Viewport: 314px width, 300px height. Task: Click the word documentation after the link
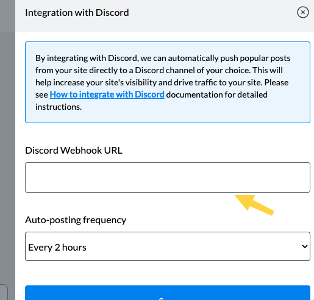coord(193,95)
